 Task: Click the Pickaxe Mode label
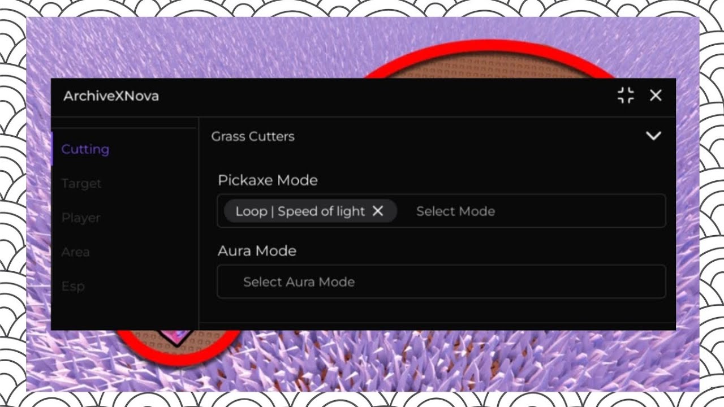click(268, 180)
